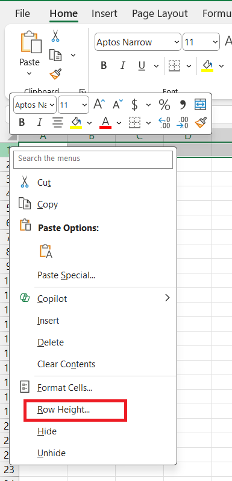Click the Keep Text Only paste option icon
Image resolution: width=232 pixels, height=481 pixels.
point(46,251)
